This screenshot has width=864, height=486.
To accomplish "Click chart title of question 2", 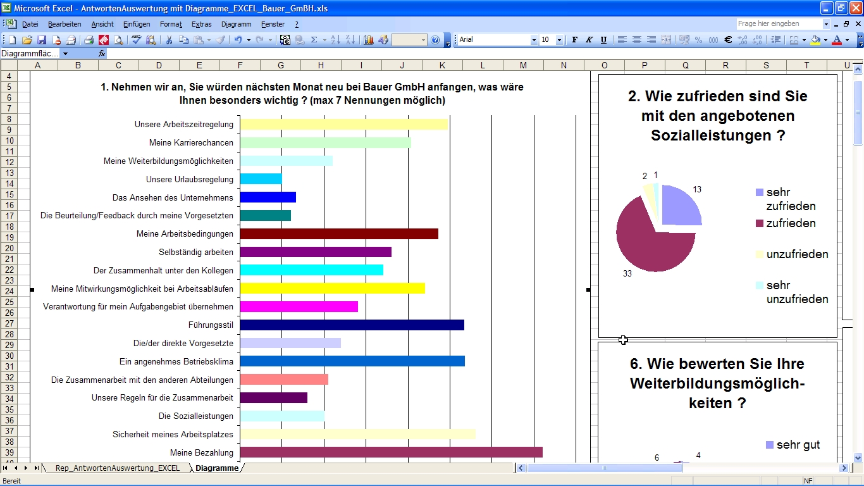I will [717, 116].
